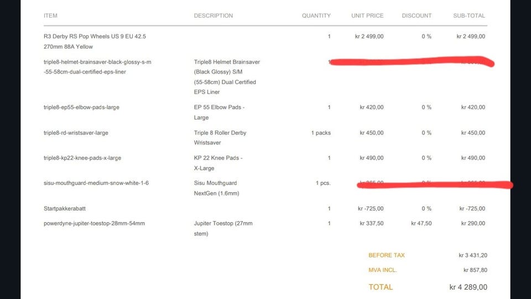Click the ITEM column header

click(50, 16)
